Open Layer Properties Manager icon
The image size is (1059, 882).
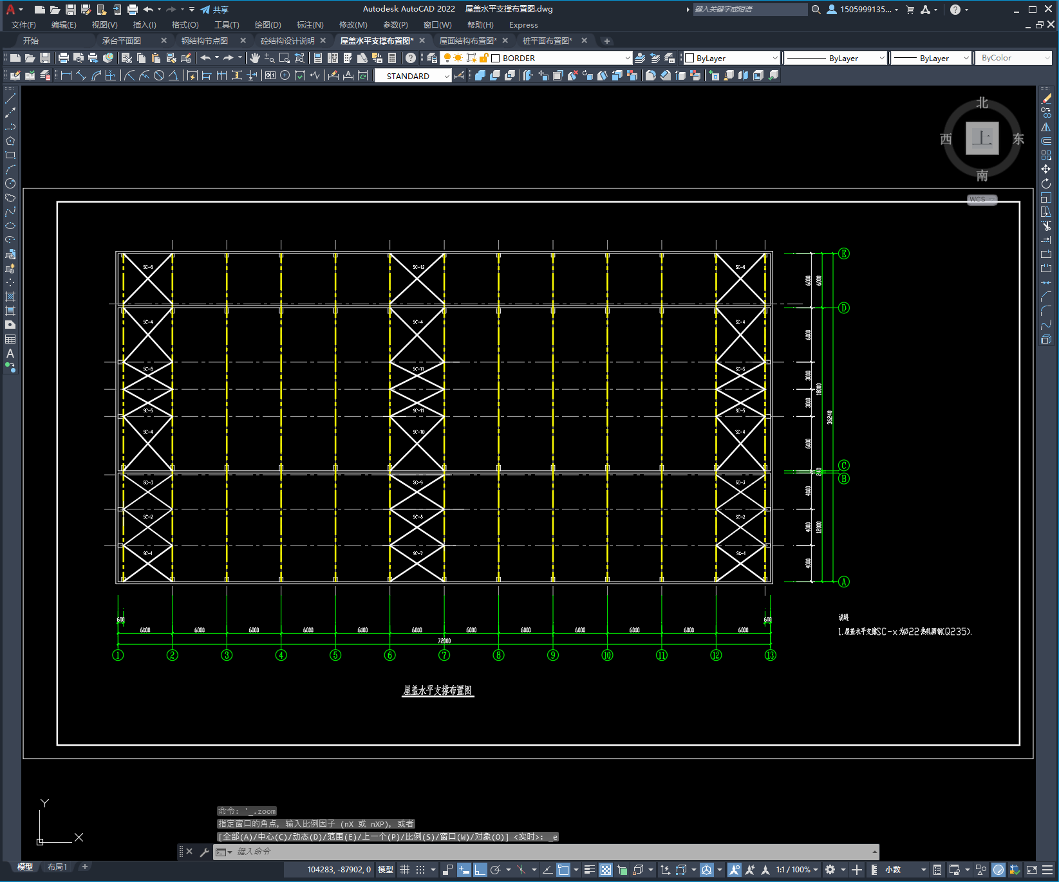(432, 58)
